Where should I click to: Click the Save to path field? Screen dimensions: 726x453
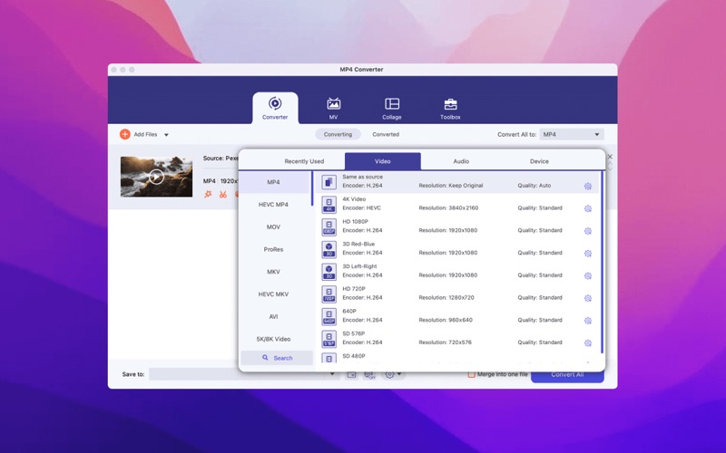(238, 374)
